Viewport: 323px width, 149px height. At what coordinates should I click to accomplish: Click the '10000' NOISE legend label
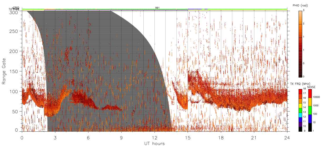(x=317, y=97)
